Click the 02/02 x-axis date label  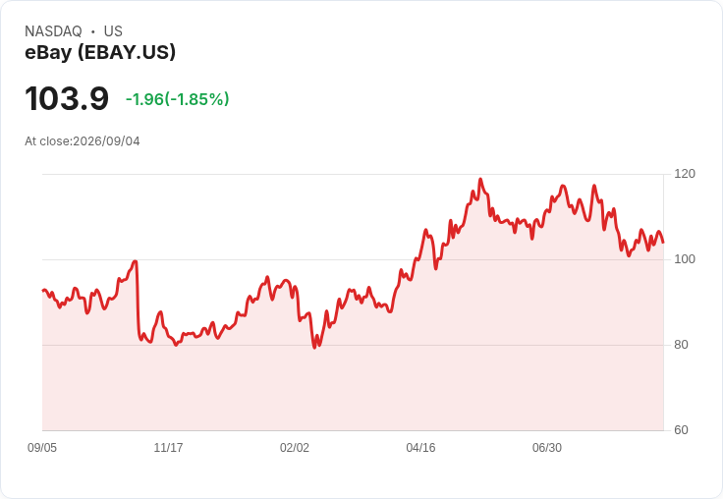coord(295,447)
